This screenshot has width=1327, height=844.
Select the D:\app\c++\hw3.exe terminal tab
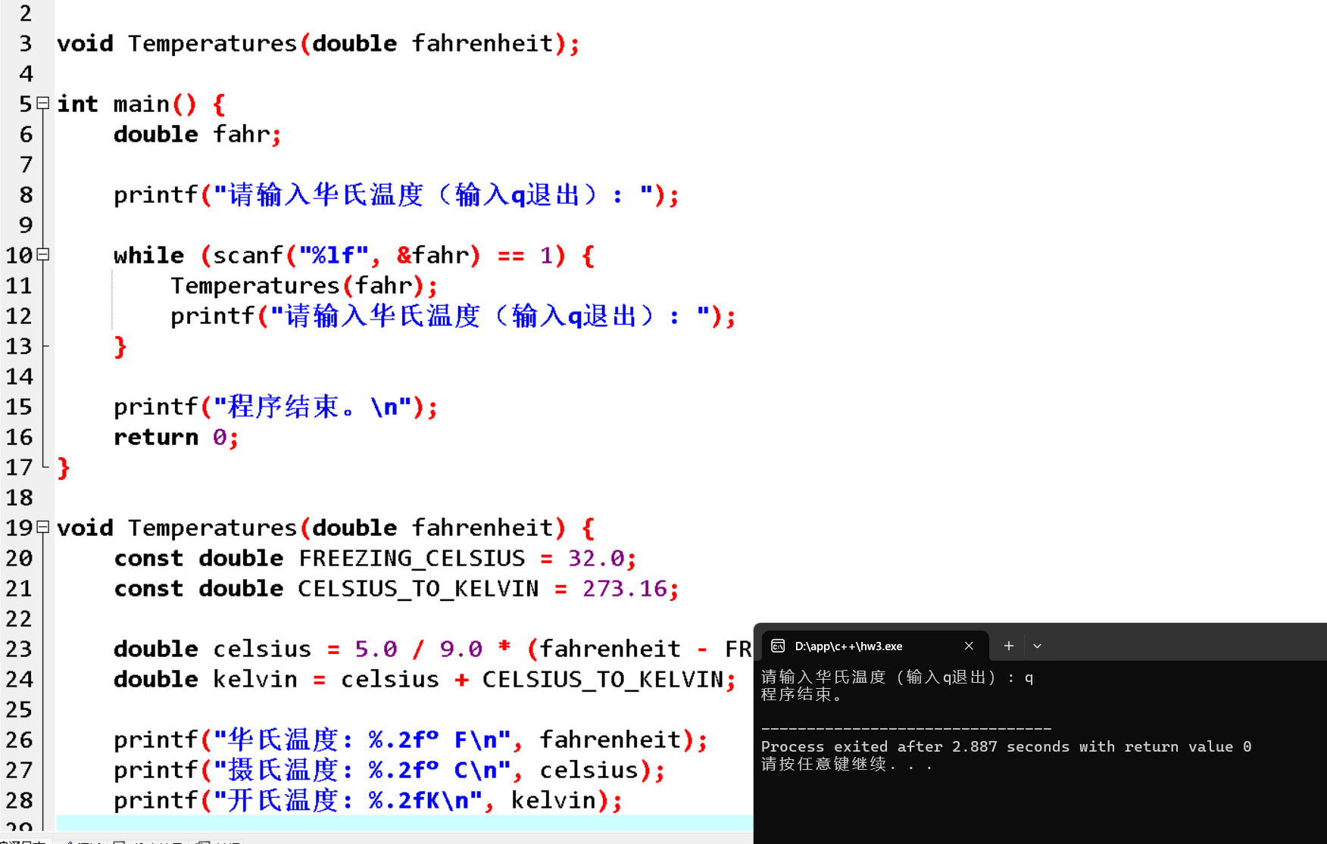click(x=848, y=646)
